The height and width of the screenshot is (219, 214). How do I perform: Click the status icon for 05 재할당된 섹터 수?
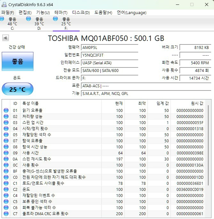pos(6,135)
